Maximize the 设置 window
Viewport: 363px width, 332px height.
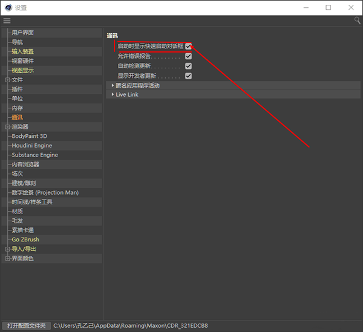328,8
